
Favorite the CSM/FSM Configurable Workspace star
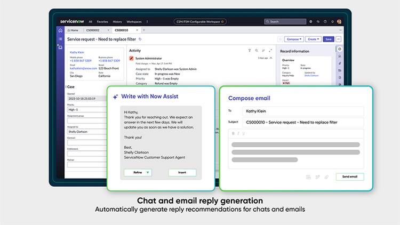click(222, 22)
